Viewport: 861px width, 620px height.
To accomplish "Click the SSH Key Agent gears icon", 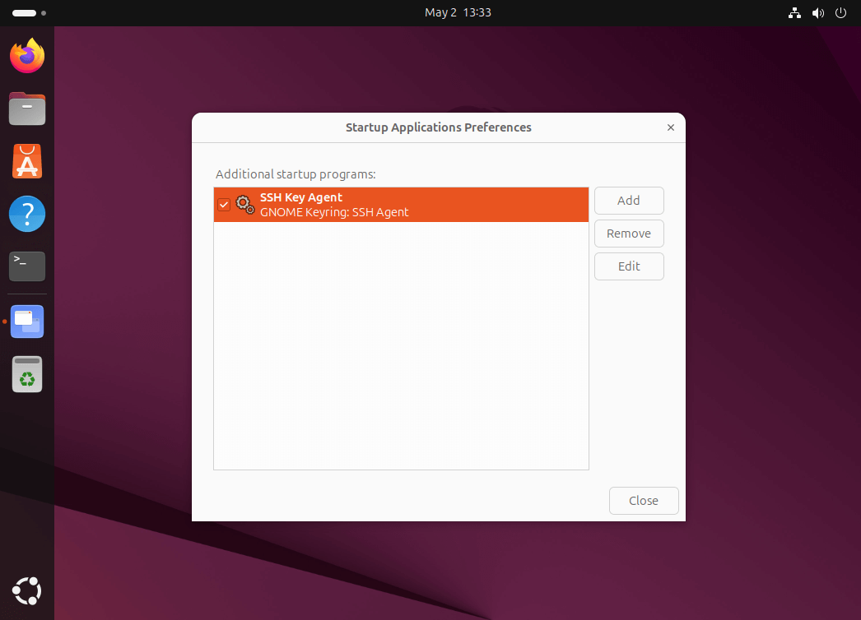I will click(245, 205).
